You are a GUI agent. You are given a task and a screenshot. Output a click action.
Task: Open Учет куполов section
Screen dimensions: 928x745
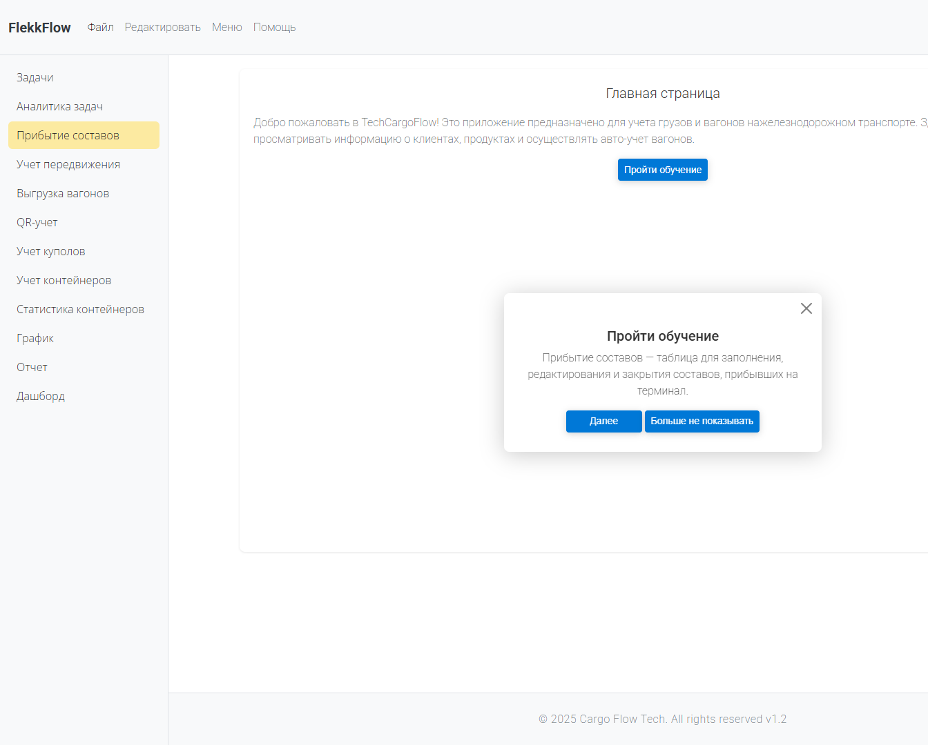tap(51, 252)
